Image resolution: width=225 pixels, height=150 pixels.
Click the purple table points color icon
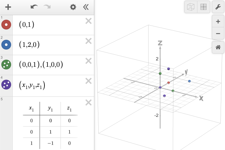[x=6, y=84]
